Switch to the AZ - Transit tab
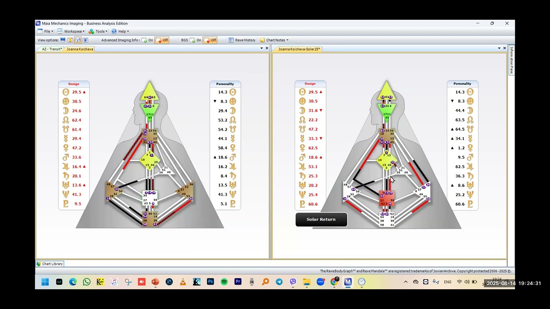Viewport: 550px width, 309px height. (51, 49)
